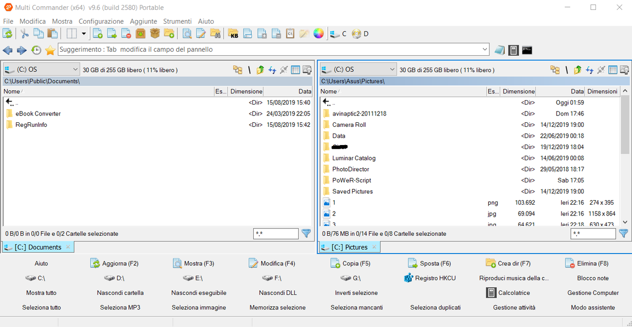Open the color wheel icon
The image size is (632, 327).
click(319, 34)
